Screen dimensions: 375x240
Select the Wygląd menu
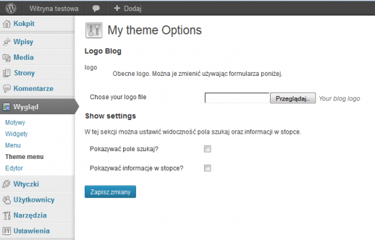pyautogui.click(x=26, y=107)
